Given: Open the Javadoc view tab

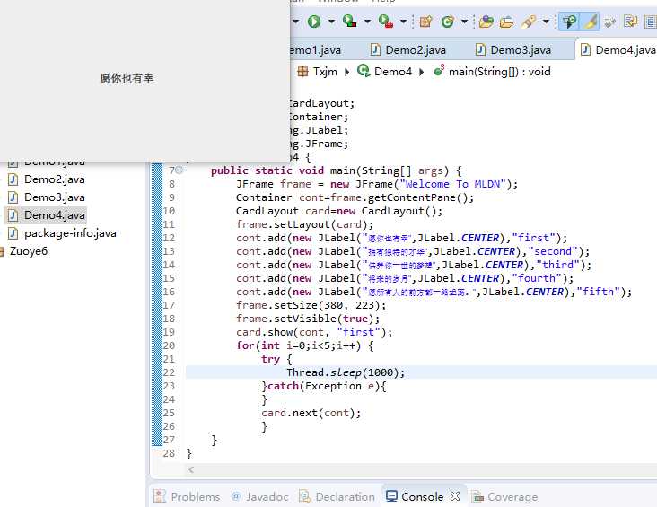Looking at the screenshot, I should [259, 496].
